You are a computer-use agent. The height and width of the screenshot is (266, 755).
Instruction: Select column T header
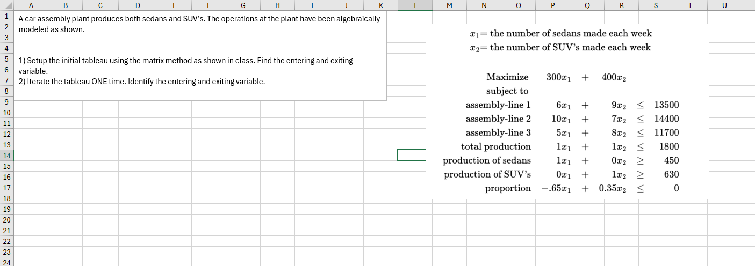point(690,5)
